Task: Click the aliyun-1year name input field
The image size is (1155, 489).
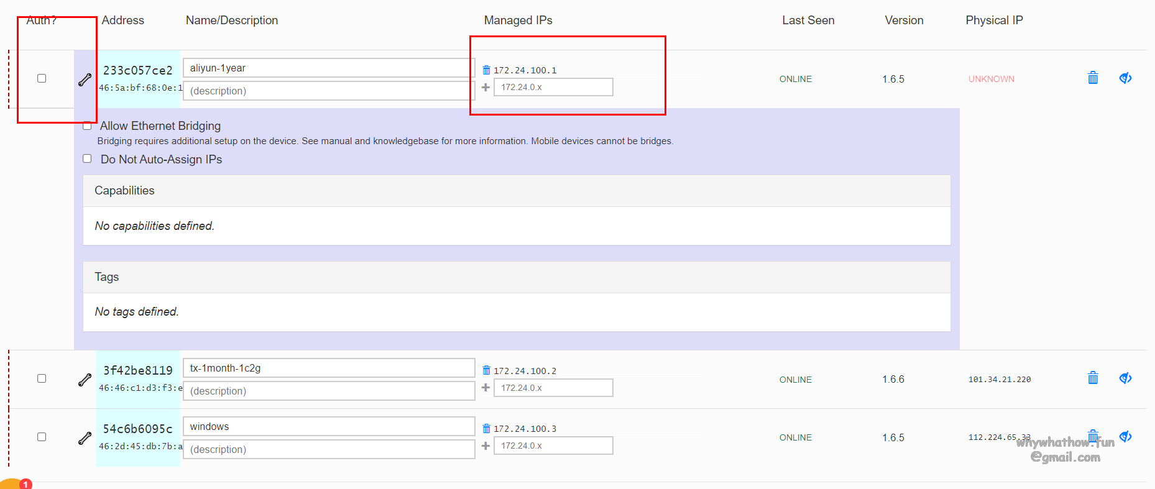Action: 328,68
